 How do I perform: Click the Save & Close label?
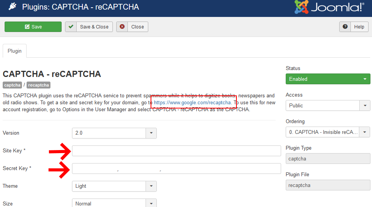point(94,27)
